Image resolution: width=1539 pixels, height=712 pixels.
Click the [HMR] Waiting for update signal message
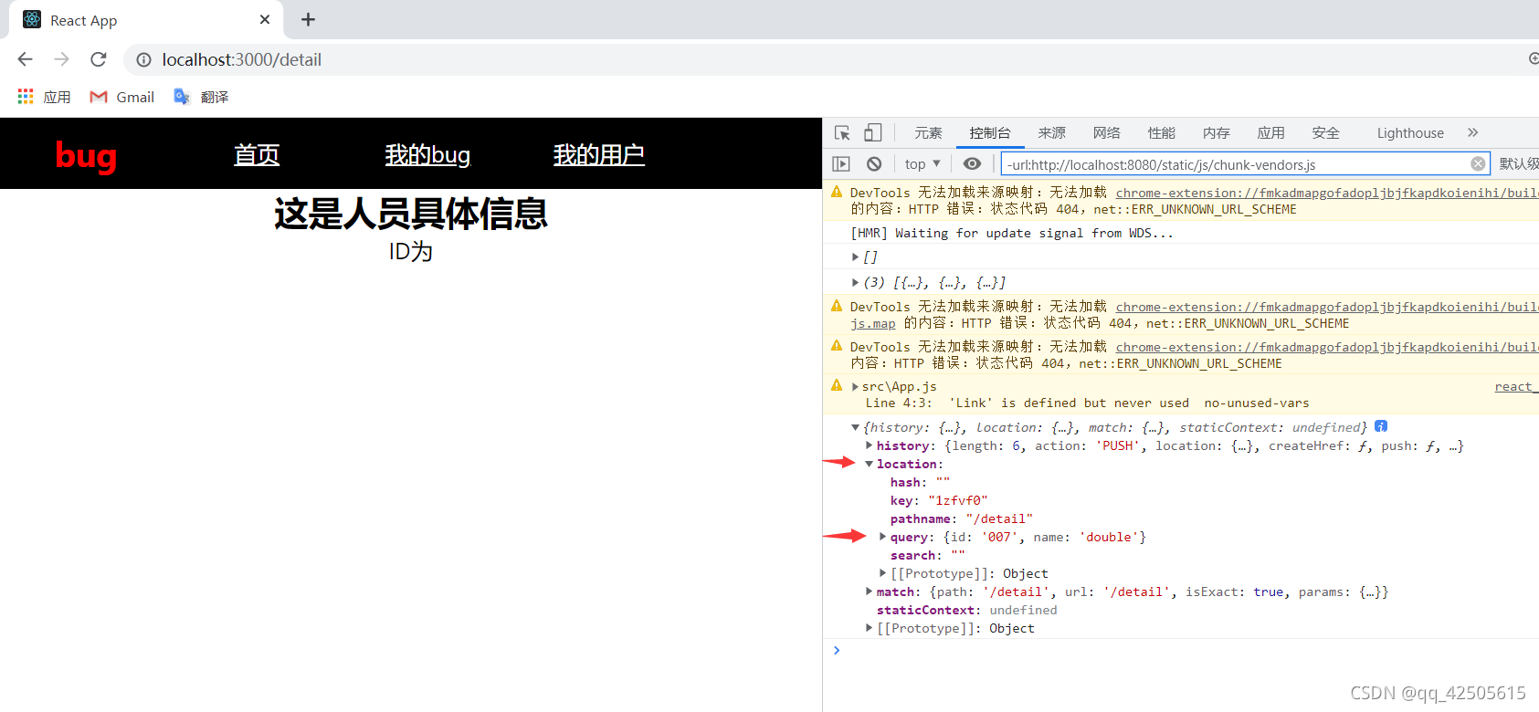(x=1011, y=233)
